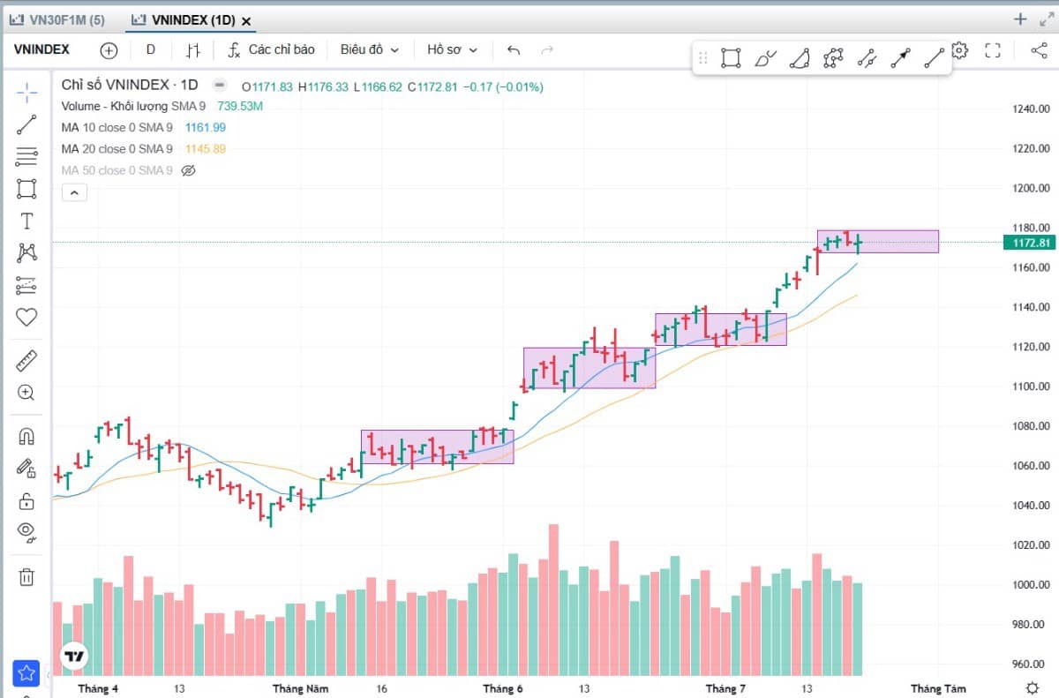Image resolution: width=1059 pixels, height=698 pixels.
Task: Open Các chỉ báo indicators
Action: click(271, 50)
